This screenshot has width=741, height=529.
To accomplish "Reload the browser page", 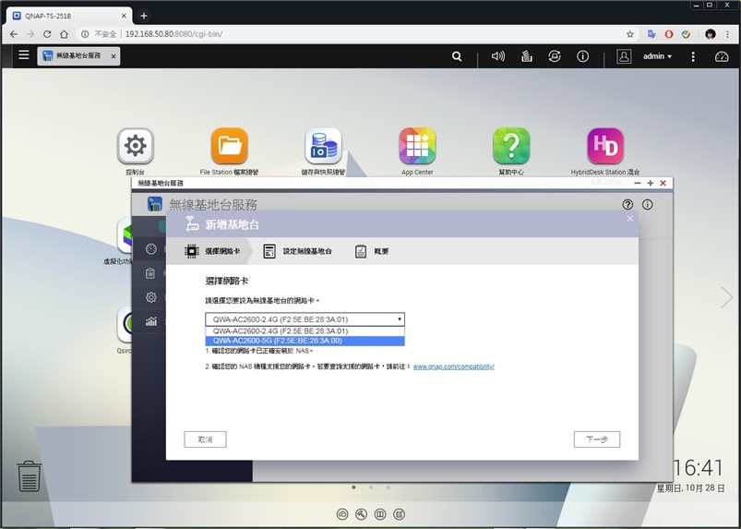I will tap(47, 34).
